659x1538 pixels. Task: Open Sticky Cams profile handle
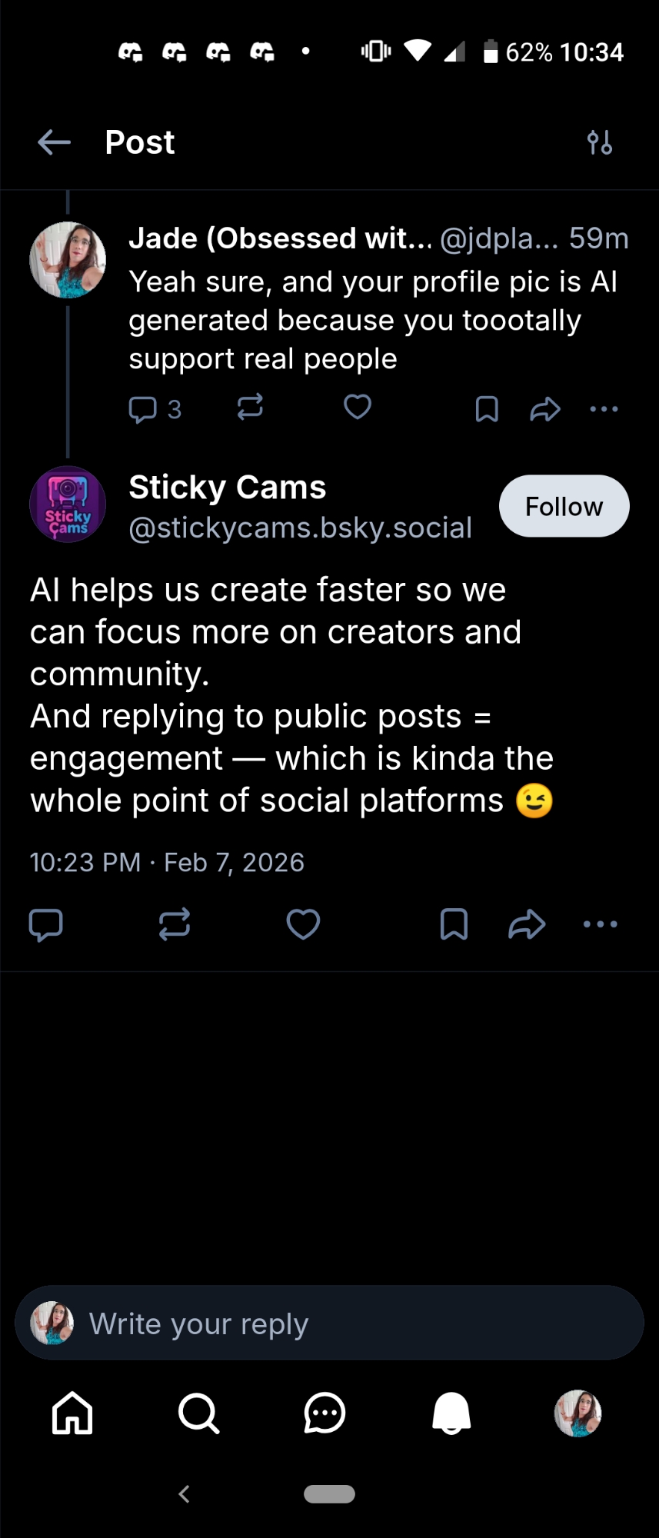[x=300, y=528]
